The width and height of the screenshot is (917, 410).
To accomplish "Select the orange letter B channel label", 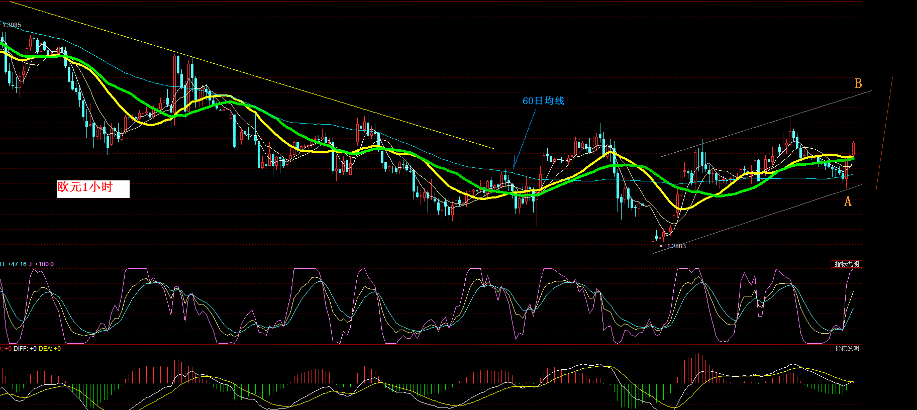I will [858, 83].
